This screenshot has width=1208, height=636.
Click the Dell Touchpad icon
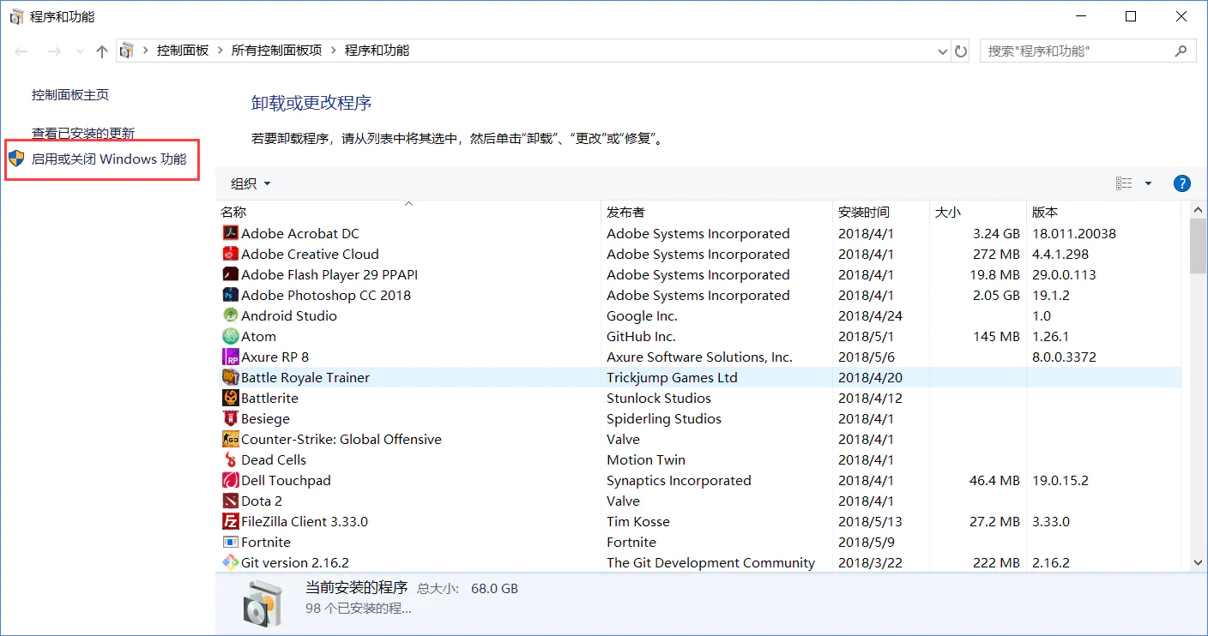pos(230,480)
